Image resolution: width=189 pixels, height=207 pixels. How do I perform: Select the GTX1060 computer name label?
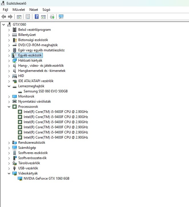pyautogui.click(x=19, y=25)
